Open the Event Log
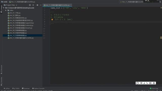Image resolution: width=162 pixels, height=91 pixels. tap(154, 88)
